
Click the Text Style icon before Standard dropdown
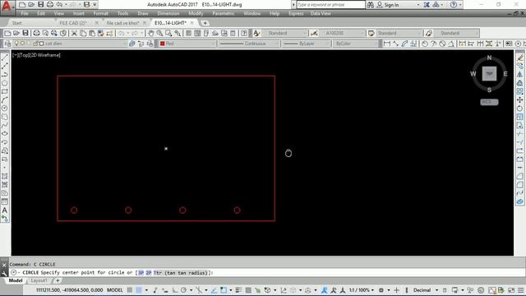pyautogui.click(x=256, y=33)
